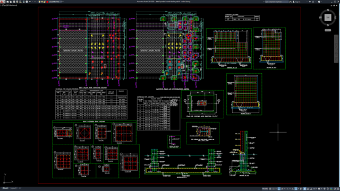The height and width of the screenshot is (191, 340).
Task: Toggle Object Snap in the status bar
Action: pos(296,189)
